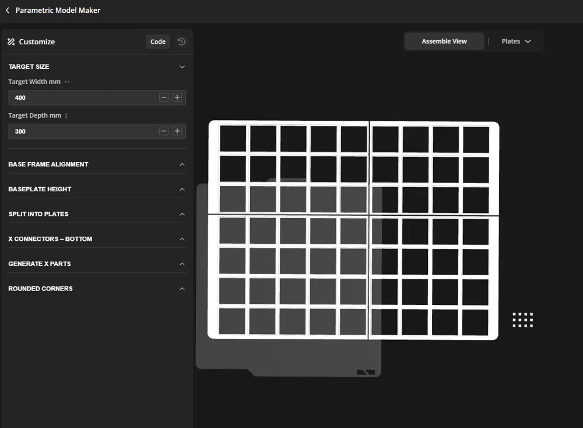The image size is (583, 428).
Task: Click the Customize wand icon
Action: click(11, 41)
